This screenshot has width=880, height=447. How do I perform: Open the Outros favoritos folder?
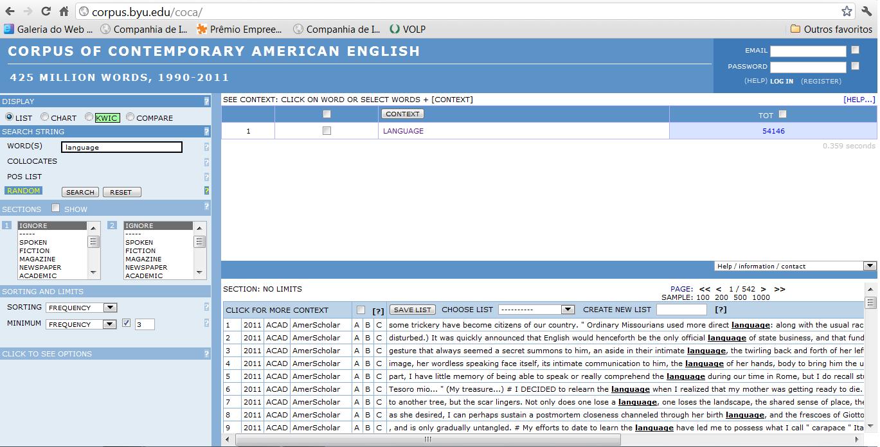coord(831,29)
